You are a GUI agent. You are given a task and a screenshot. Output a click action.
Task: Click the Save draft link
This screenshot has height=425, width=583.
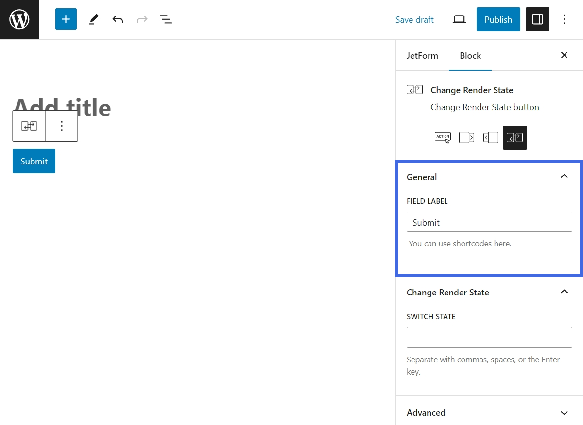pos(414,19)
